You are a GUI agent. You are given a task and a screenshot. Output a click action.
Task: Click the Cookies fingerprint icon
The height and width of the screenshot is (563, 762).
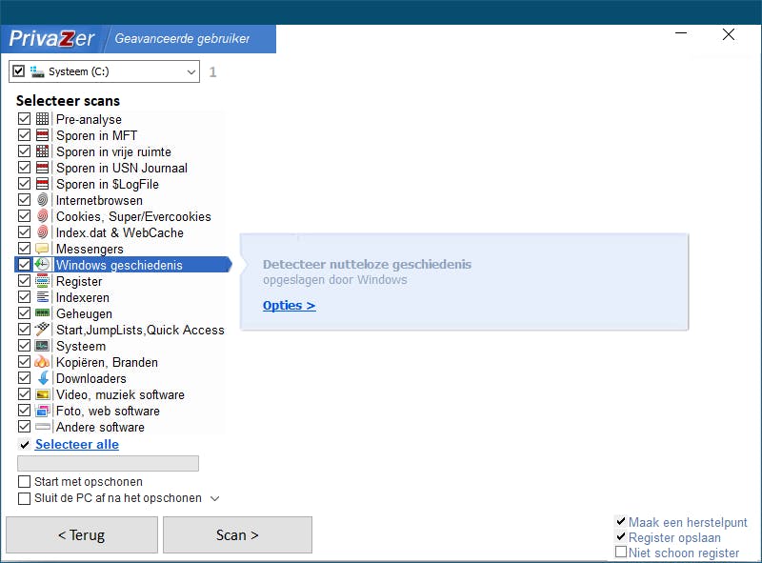coord(42,216)
